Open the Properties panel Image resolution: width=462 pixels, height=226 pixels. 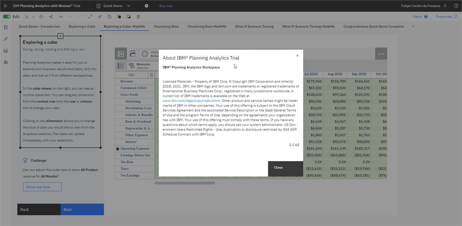(447, 17)
